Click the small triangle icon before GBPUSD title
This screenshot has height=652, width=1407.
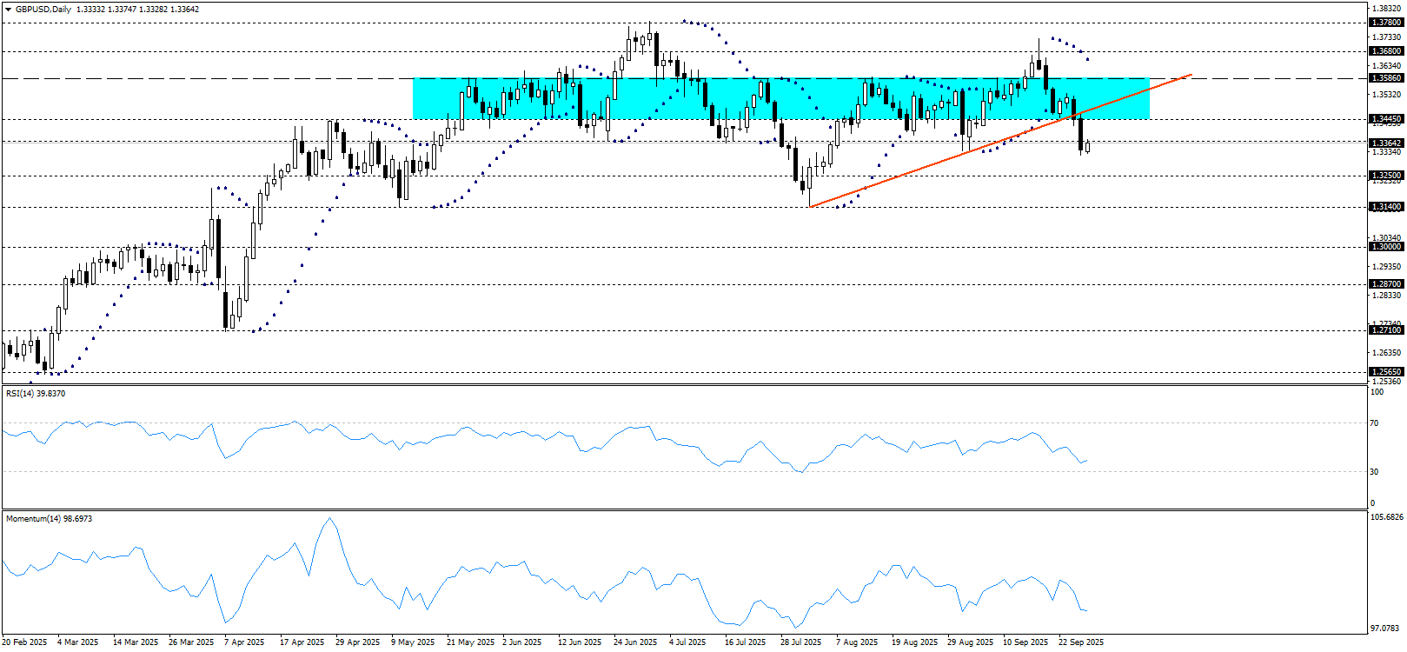[9, 10]
